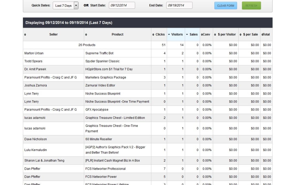Select Graphics Treasure Chest - One-Time Payment

tap(112, 128)
